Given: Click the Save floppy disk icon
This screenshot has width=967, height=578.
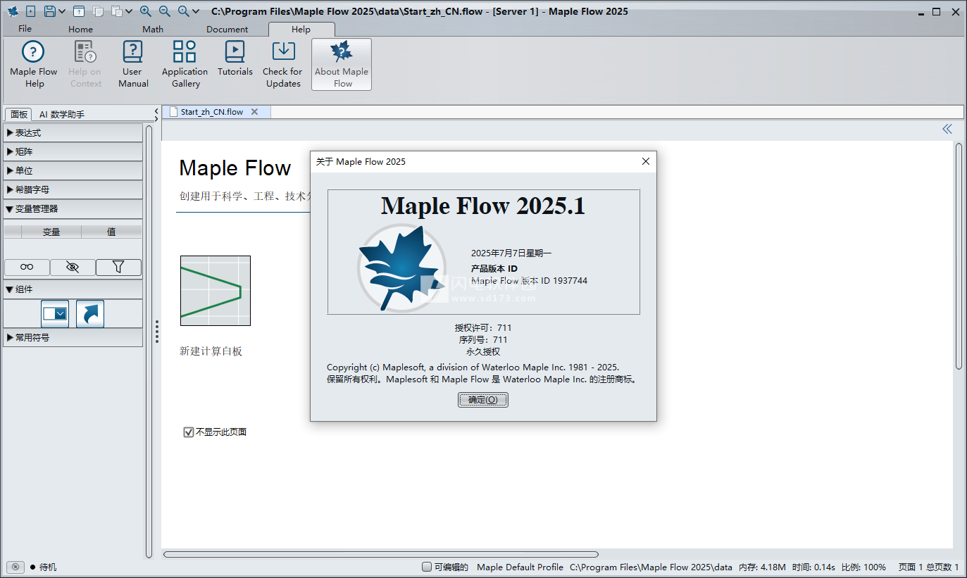Looking at the screenshot, I should [x=50, y=11].
